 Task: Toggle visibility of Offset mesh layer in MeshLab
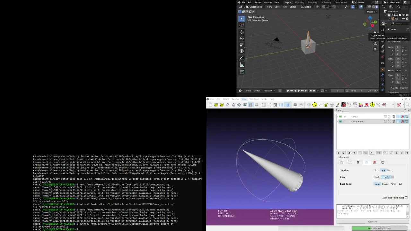click(x=340, y=122)
